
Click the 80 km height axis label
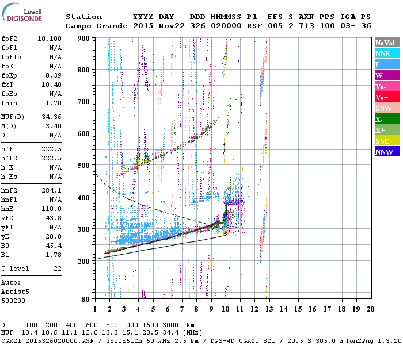coord(86,300)
